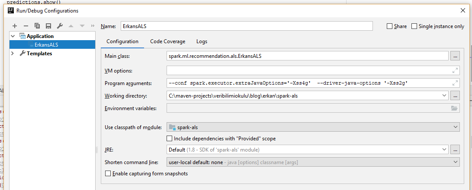Image resolution: width=472 pixels, height=190 pixels.
Task: Enable the Share checkbox
Action: point(390,26)
